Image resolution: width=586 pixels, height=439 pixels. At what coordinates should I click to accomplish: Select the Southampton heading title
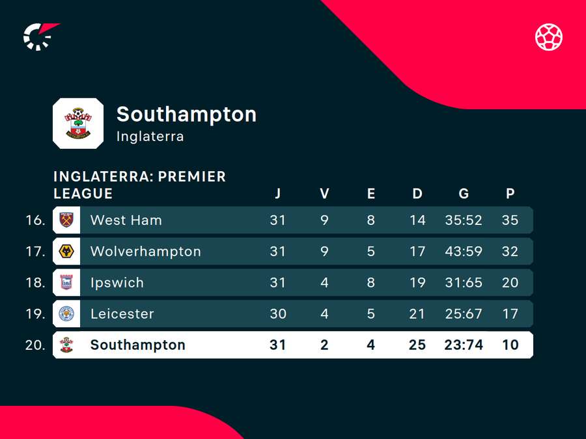(186, 114)
